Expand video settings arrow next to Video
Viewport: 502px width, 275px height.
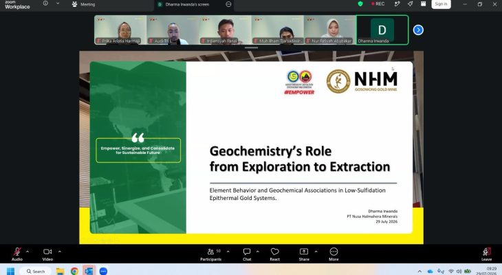coord(60,252)
